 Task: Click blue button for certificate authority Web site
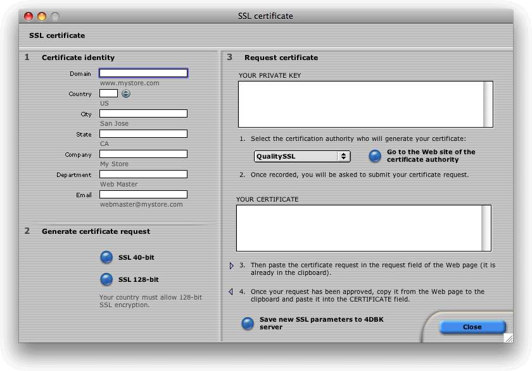(375, 155)
